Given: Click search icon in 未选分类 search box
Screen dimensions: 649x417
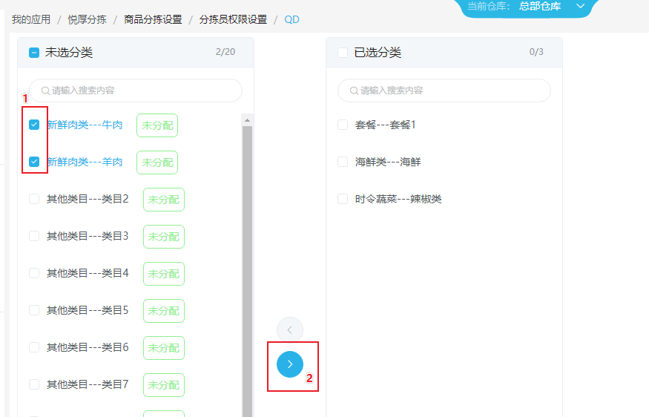Looking at the screenshot, I should point(45,91).
